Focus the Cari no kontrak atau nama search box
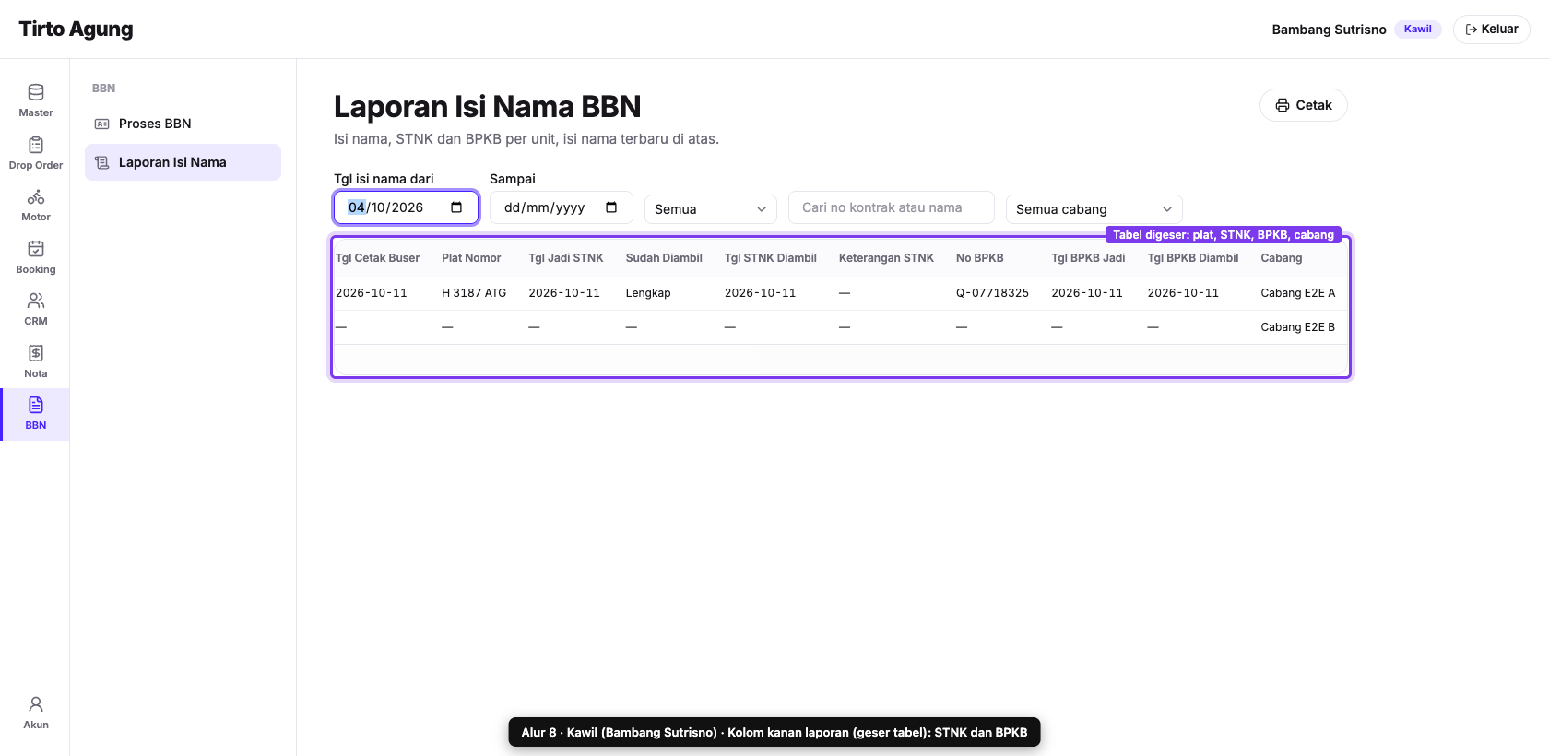This screenshot has width=1549, height=756. (892, 207)
